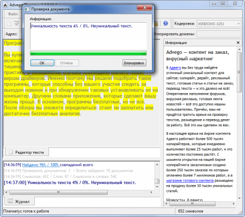245x217 pixels.
Task: Click the log scroll down arrow
Action: coord(157,187)
